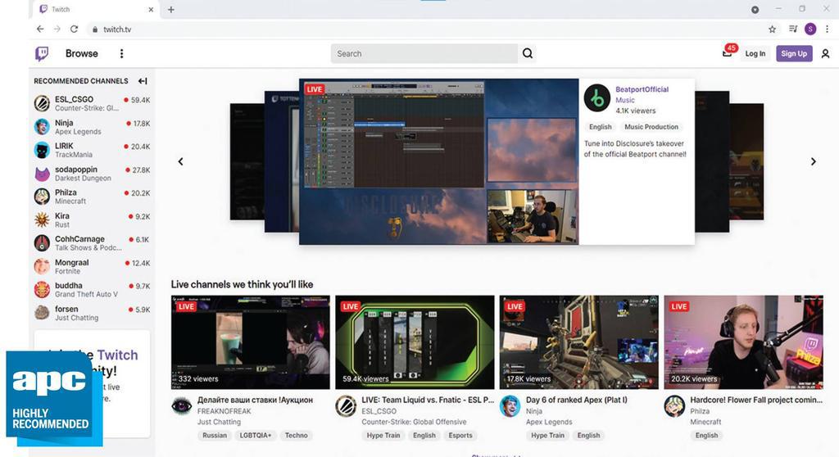Click 'Hardcore! Flower Fall project' stream title
The width and height of the screenshot is (839, 457).
tap(756, 400)
